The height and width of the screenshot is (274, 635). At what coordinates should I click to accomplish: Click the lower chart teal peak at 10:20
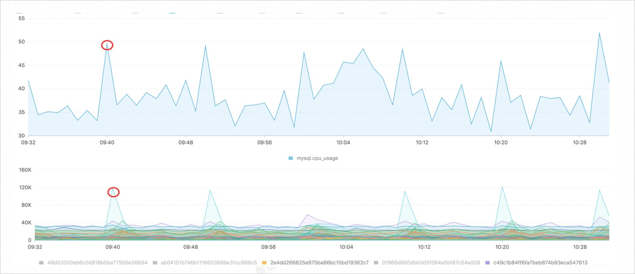click(502, 187)
